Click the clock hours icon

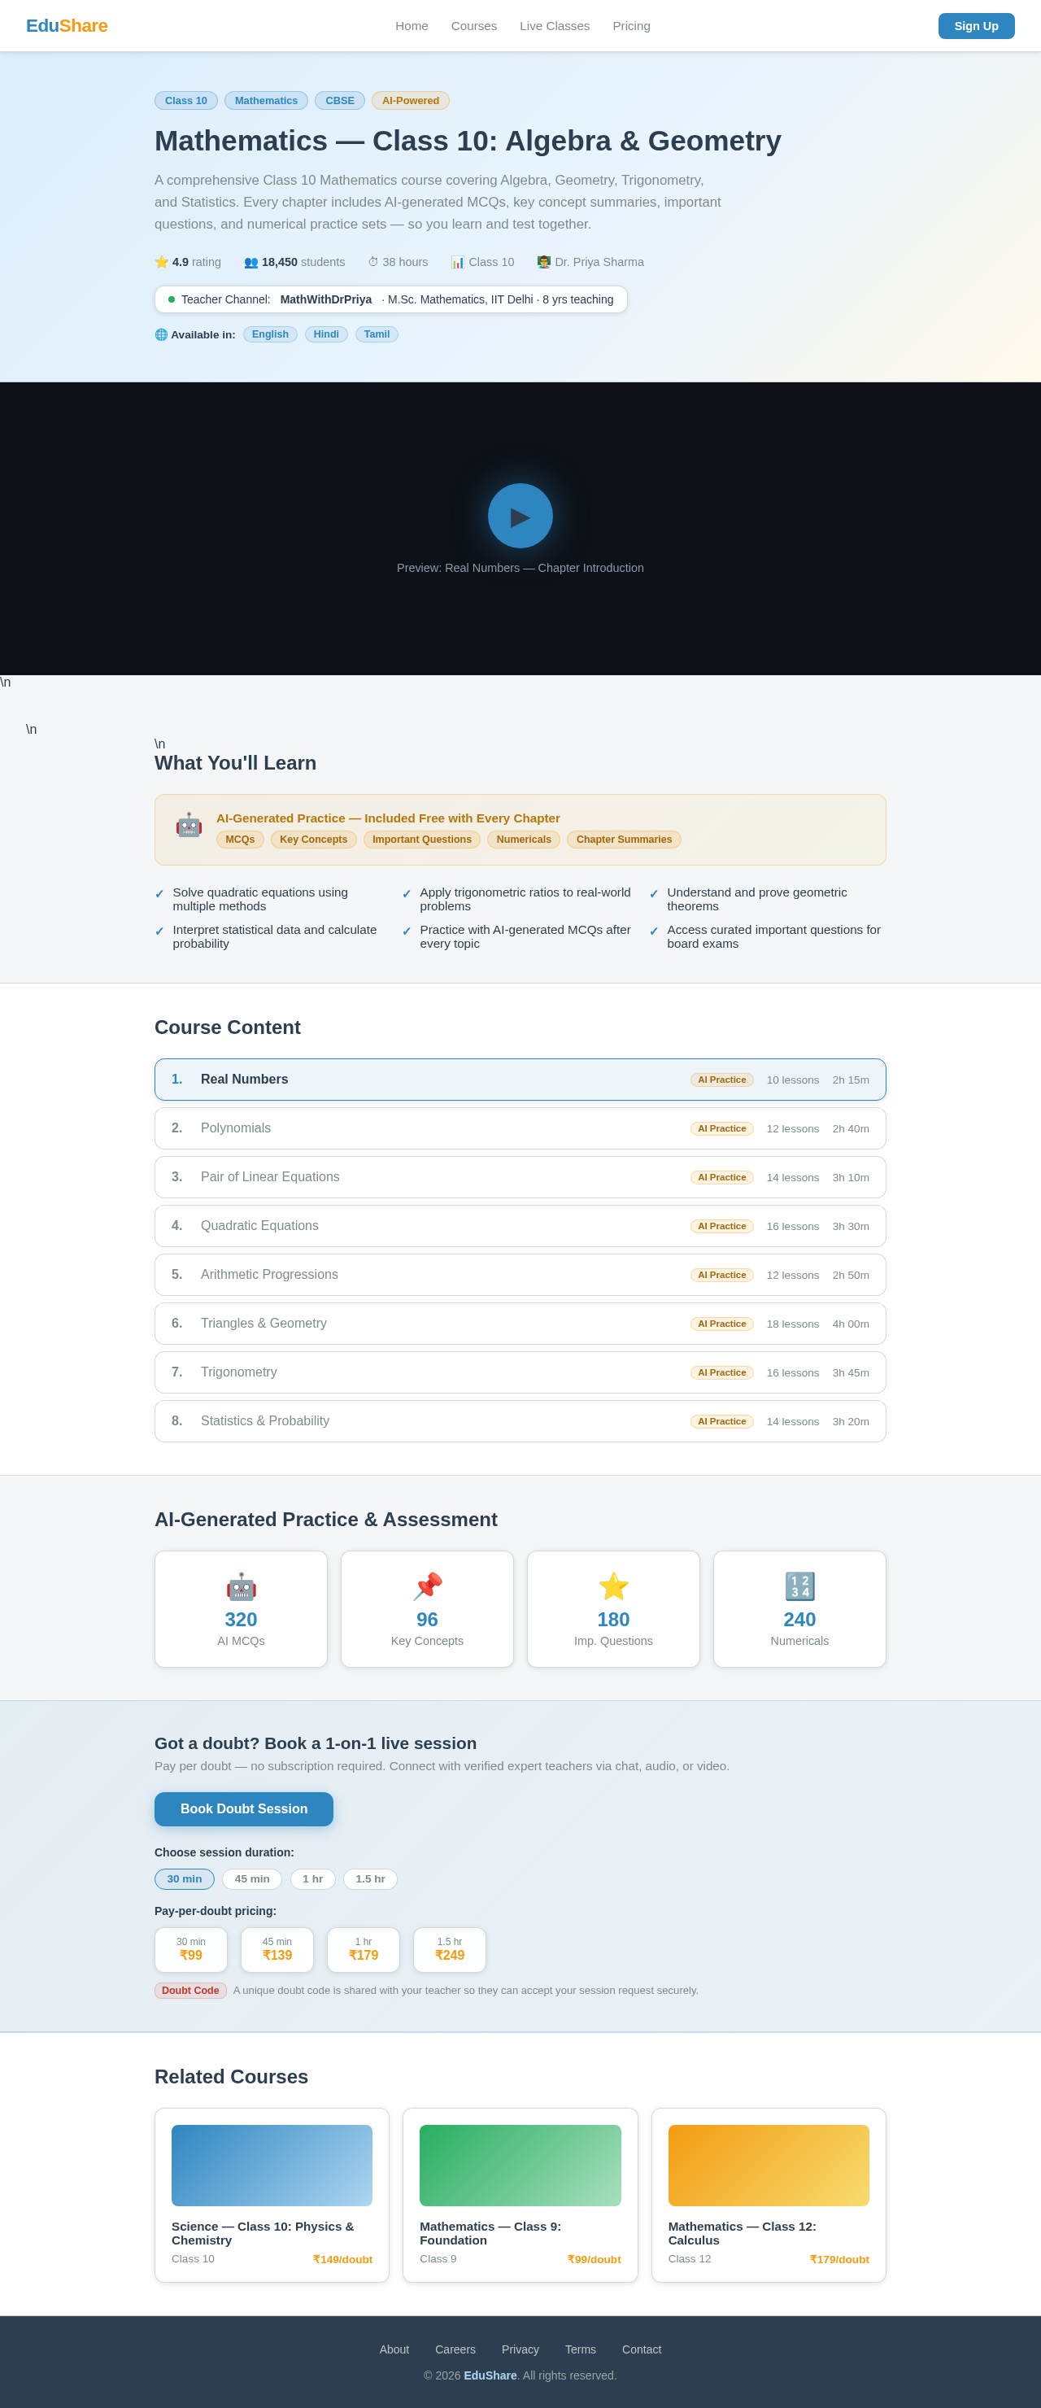372,262
